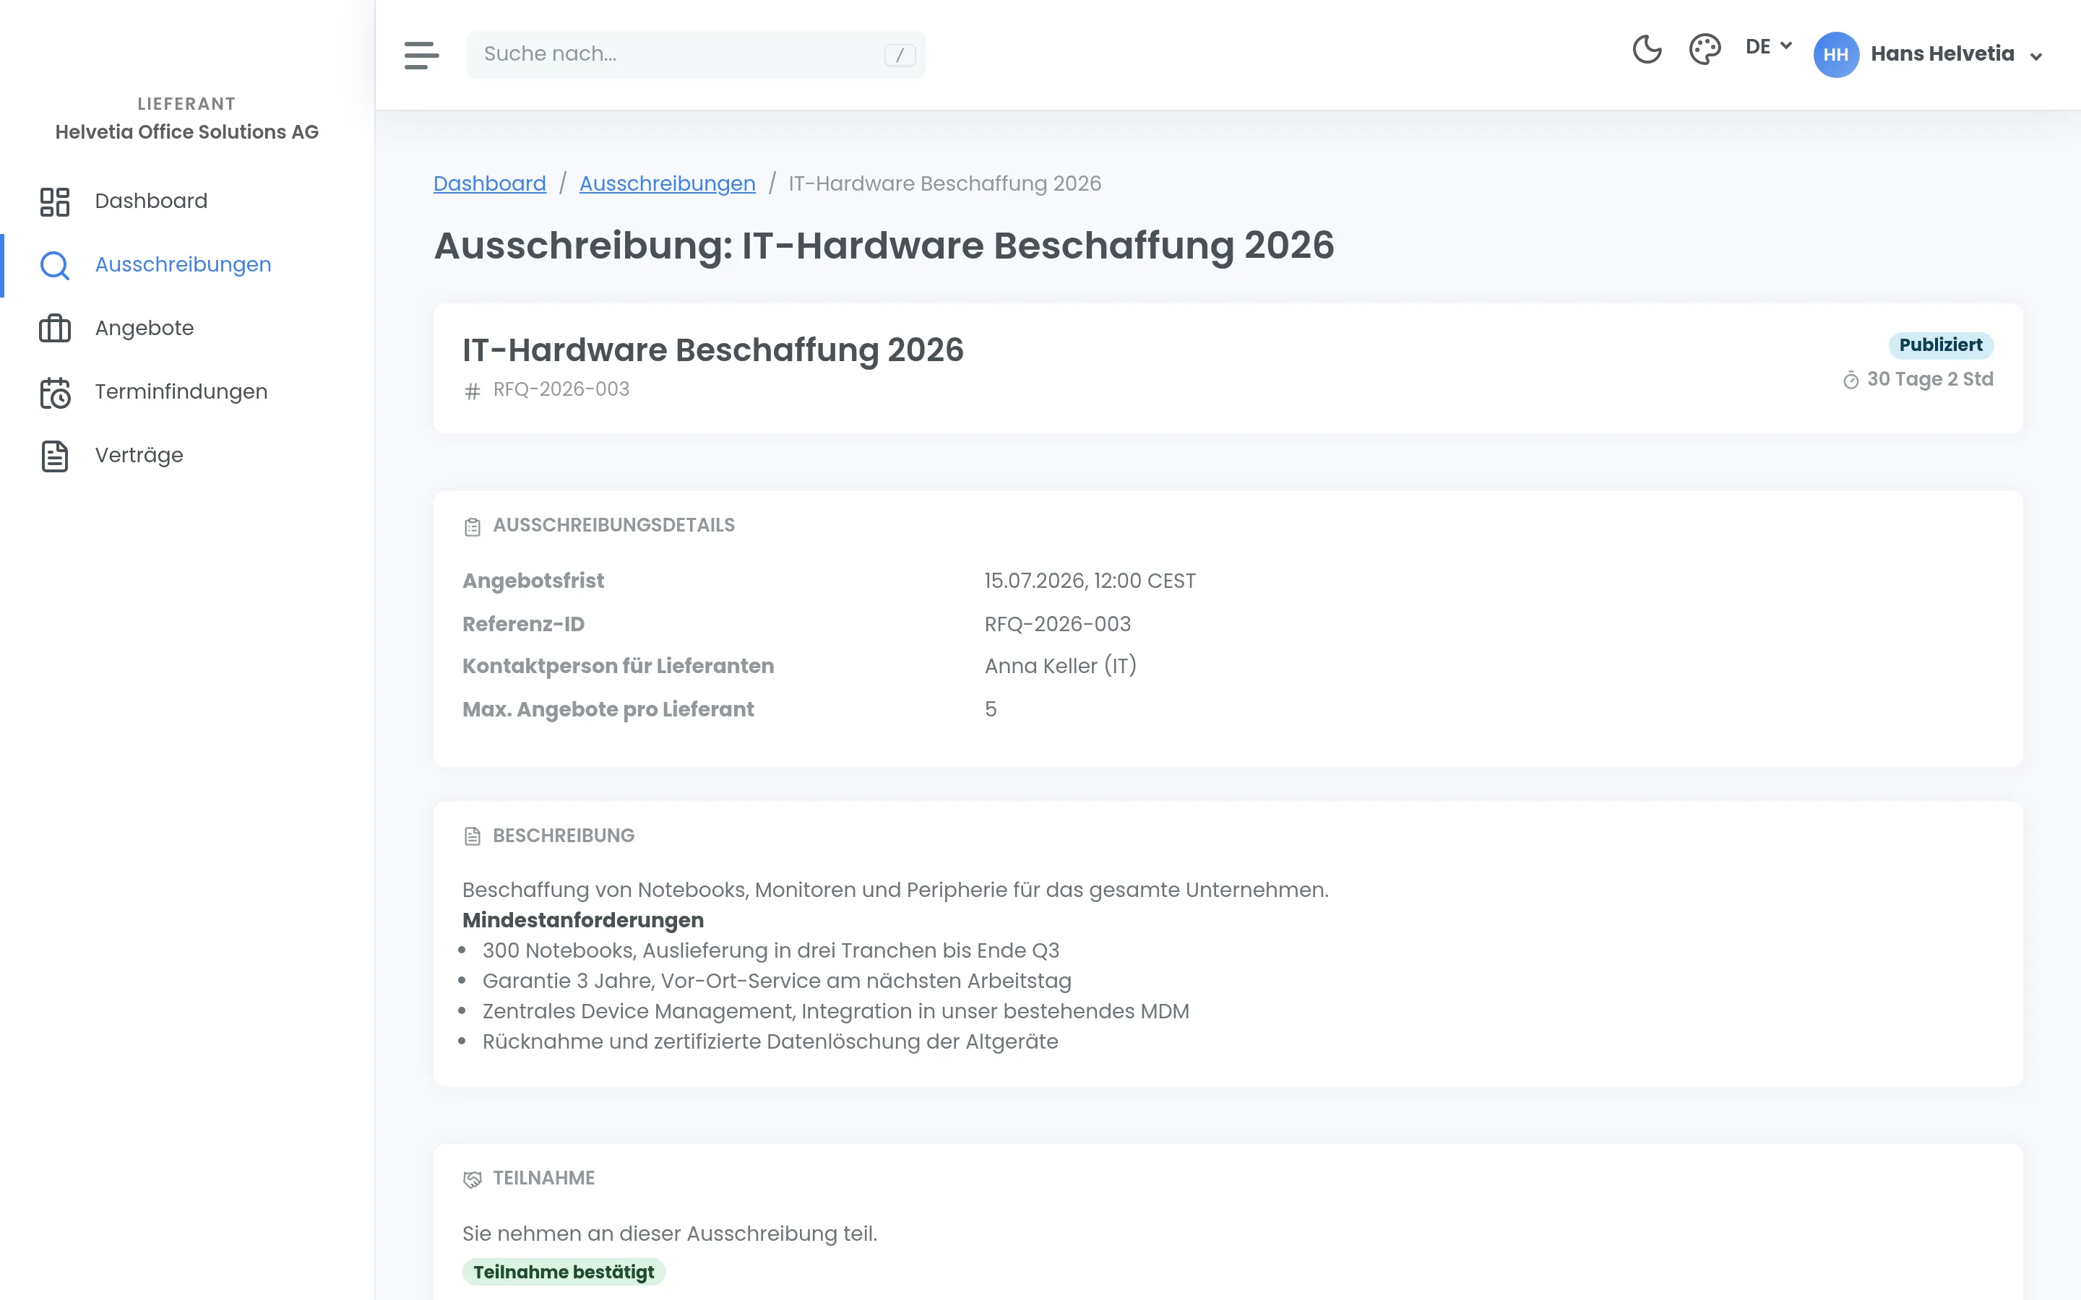This screenshot has height=1300, width=2081.
Task: Click the Publiziert status badge
Action: pos(1940,344)
